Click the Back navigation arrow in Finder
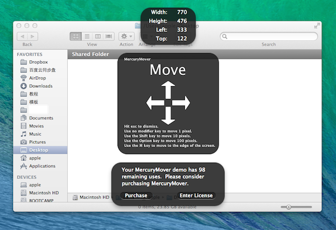The image size is (336, 230). point(22,36)
